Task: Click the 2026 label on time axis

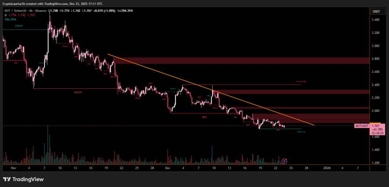Action: click(327, 167)
